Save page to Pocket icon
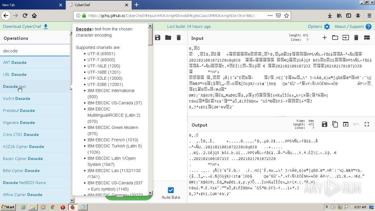Screen dimensions: 375x211 point(278,16)
